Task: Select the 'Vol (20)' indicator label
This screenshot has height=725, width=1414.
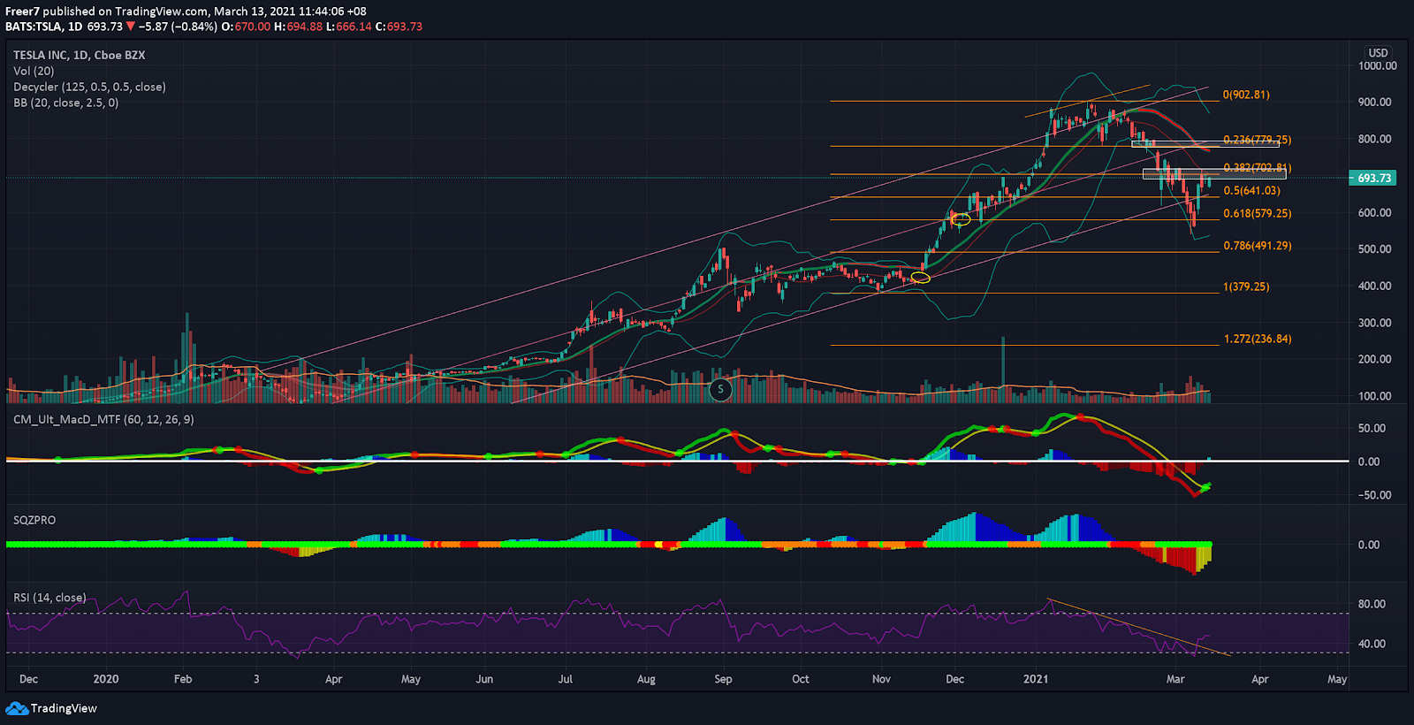Action: 34,71
